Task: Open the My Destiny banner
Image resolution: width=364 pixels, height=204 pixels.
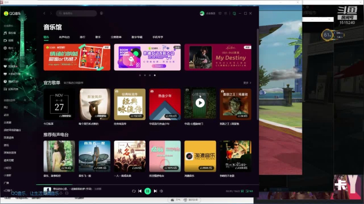Action: pyautogui.click(x=218, y=57)
